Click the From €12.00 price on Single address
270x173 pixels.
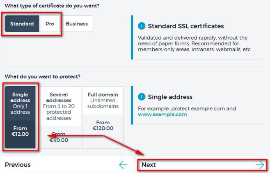(x=21, y=131)
